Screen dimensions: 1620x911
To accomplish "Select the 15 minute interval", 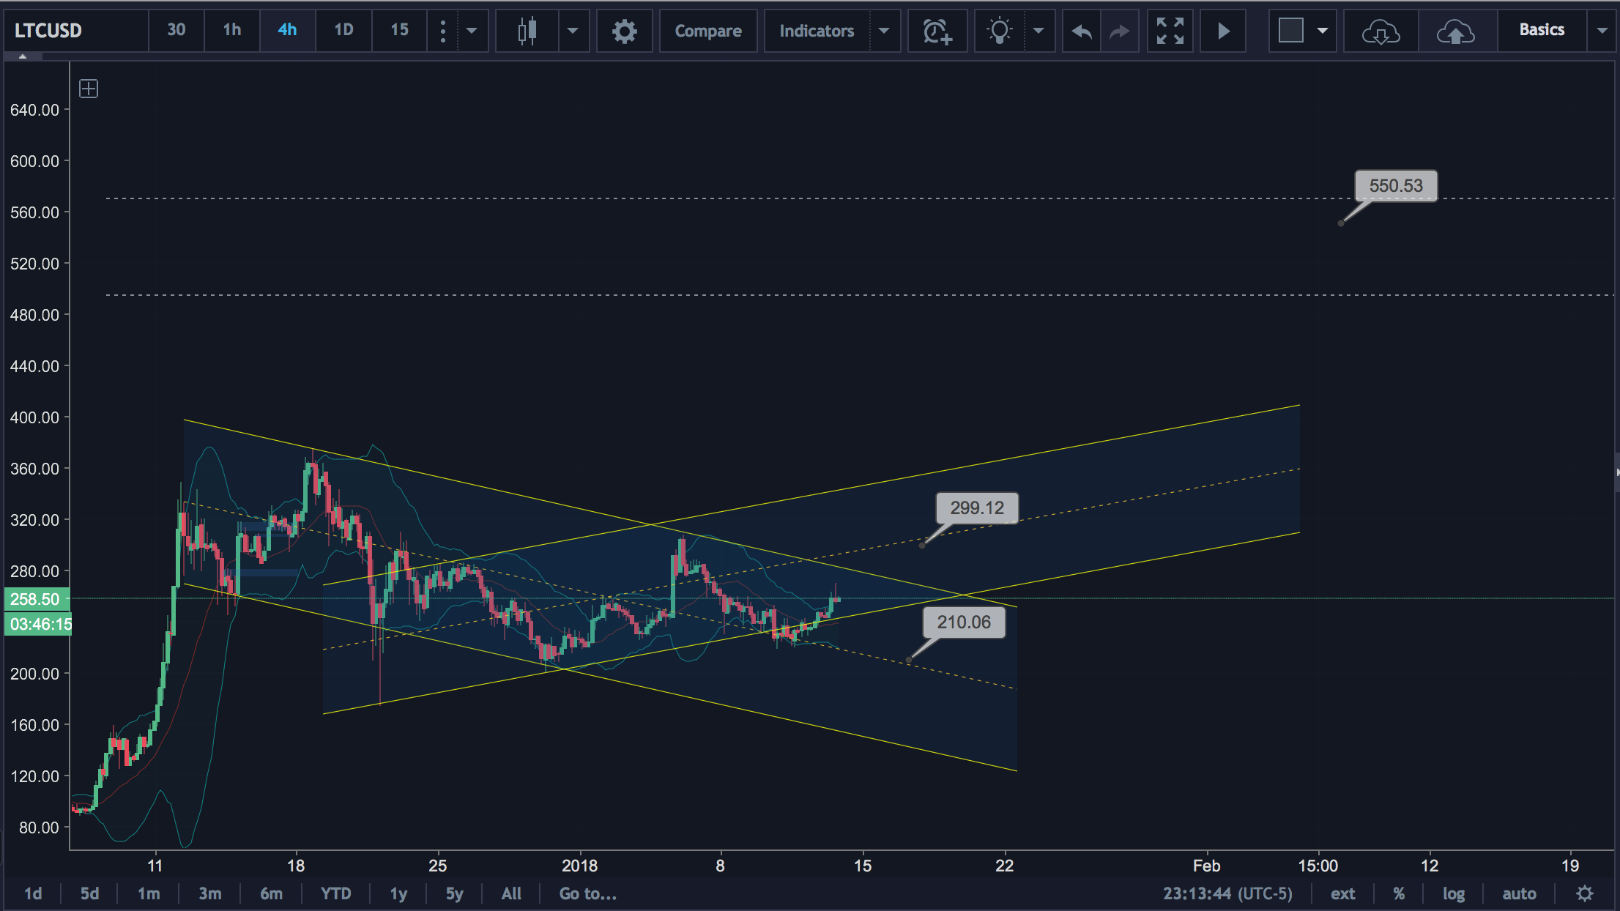I will point(399,30).
